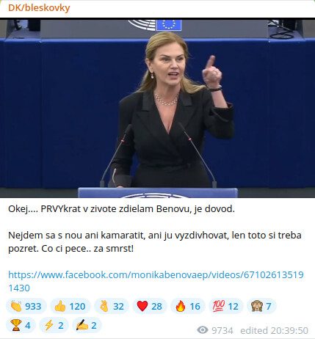Click the EU flag in the photo
Screen dimensions: 315x339
click(x=169, y=25)
